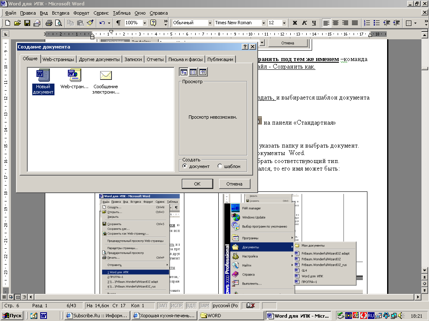
Task: Open the Subscribe.Ru taskbar button
Action: click(97, 316)
